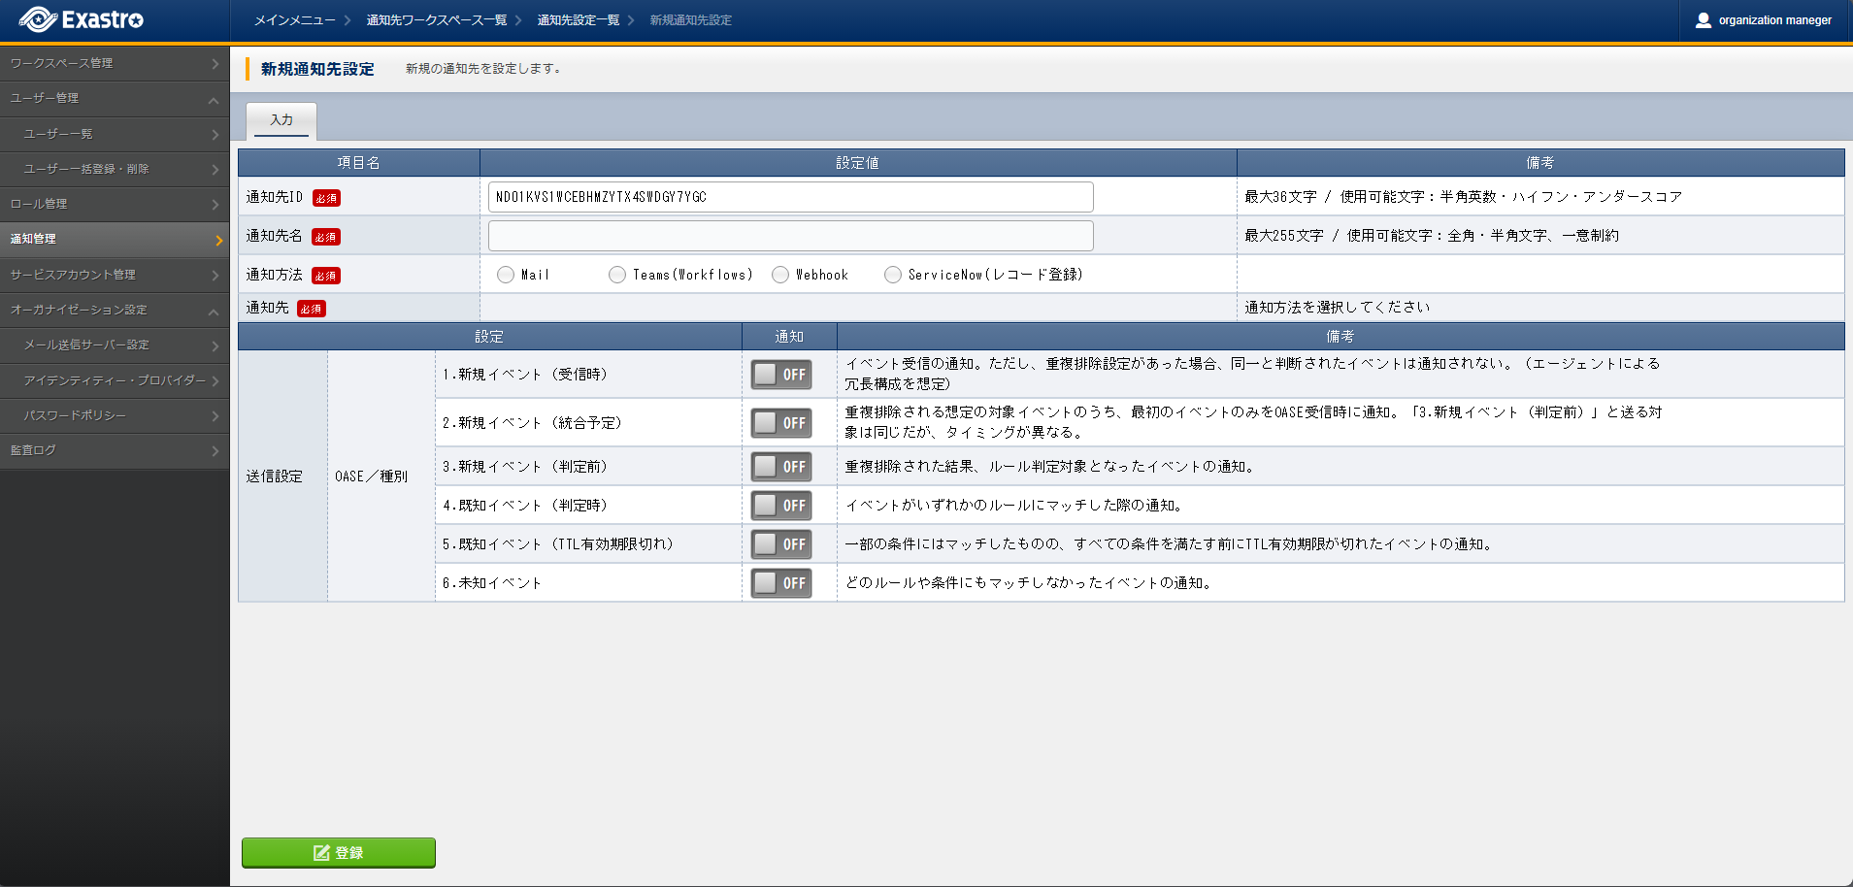Open ロール管理 sidebar menu
The image size is (1853, 887).
click(115, 204)
